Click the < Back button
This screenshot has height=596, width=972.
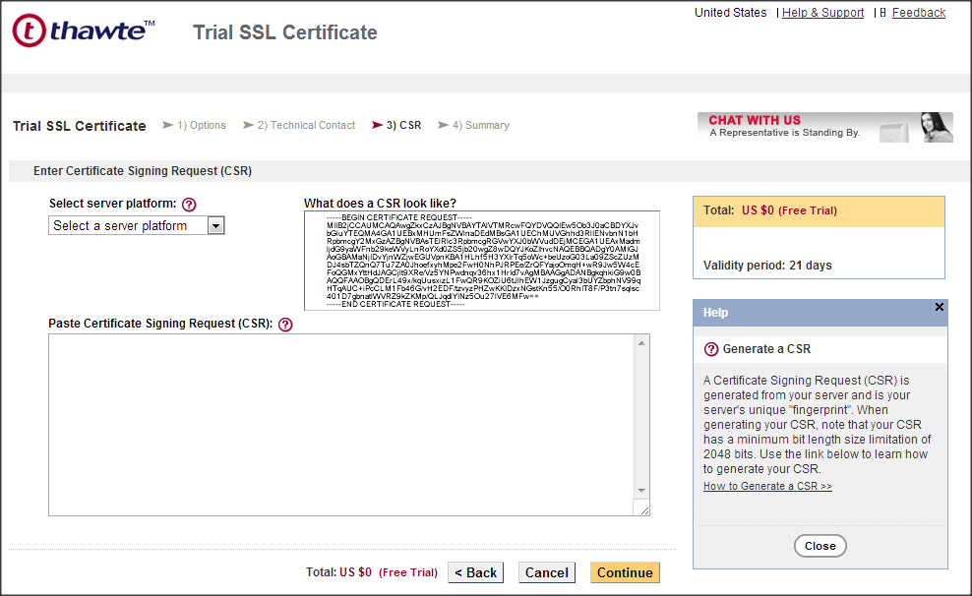pos(475,572)
